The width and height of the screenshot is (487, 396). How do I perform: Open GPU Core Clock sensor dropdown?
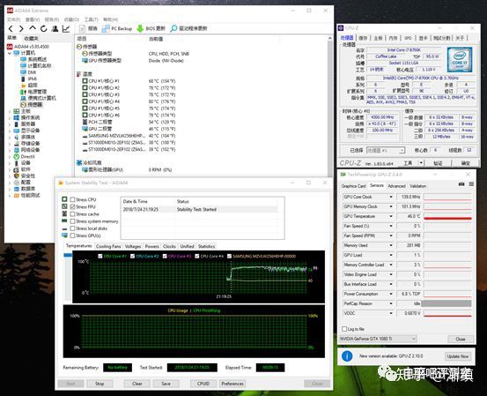click(x=391, y=197)
